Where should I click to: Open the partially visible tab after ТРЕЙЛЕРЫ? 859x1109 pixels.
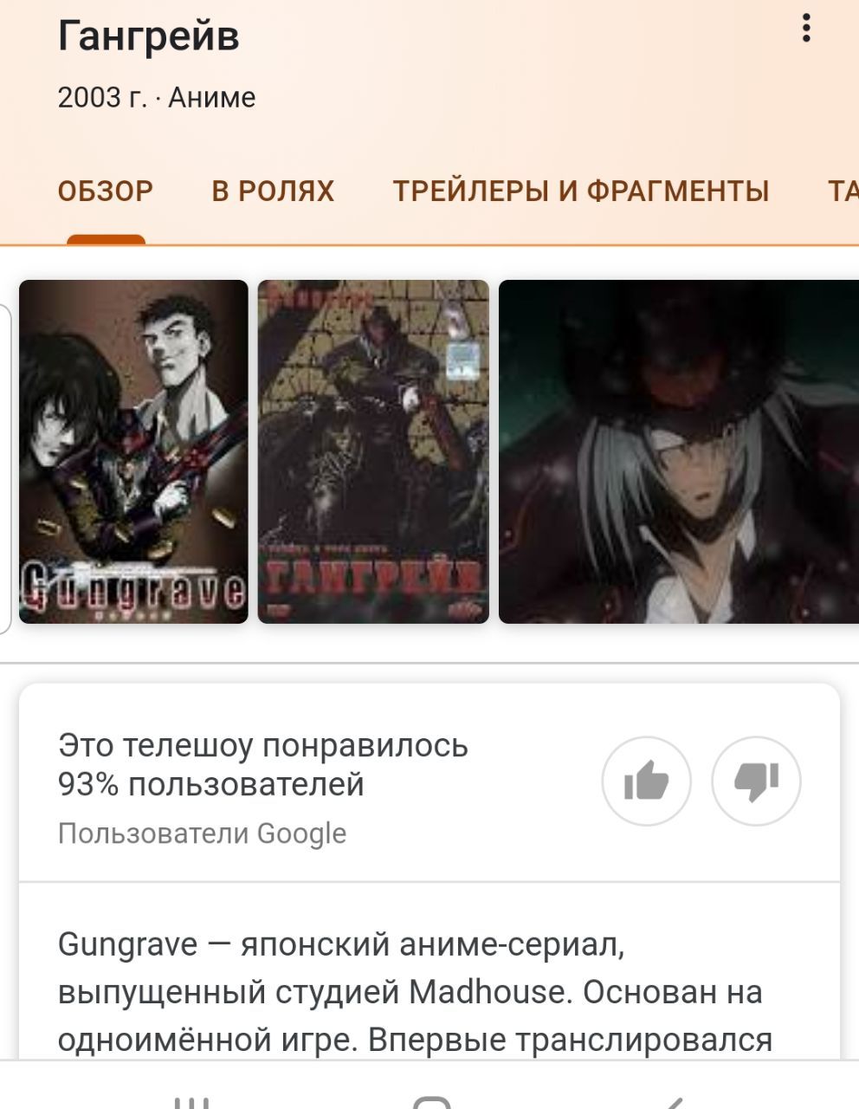pyautogui.click(x=843, y=191)
